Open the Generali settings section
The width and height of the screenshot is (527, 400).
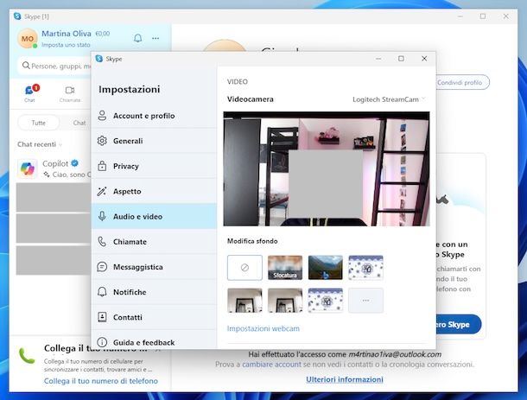tap(154, 141)
